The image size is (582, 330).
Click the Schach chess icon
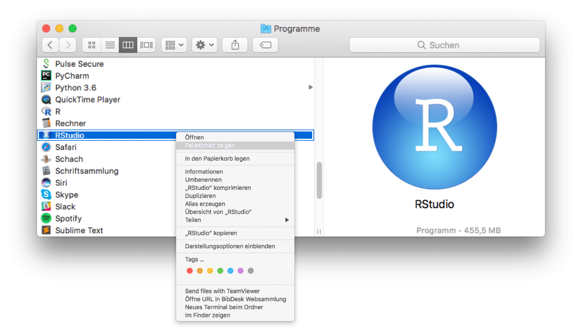tap(46, 159)
